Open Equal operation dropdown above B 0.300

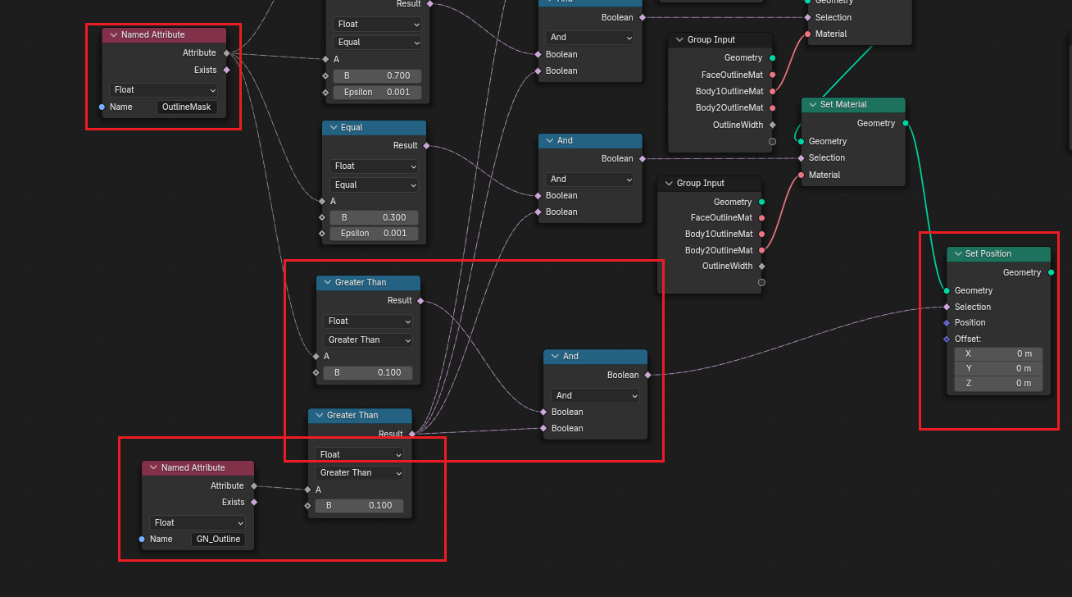(374, 185)
